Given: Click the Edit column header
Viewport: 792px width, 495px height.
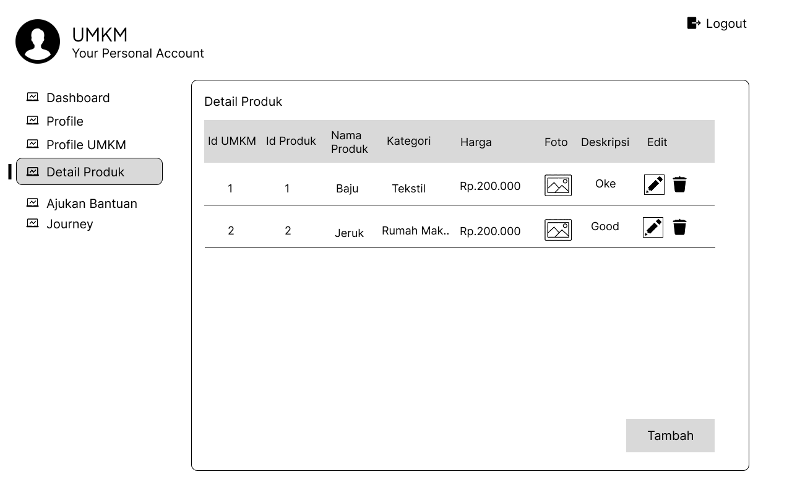Looking at the screenshot, I should [657, 142].
